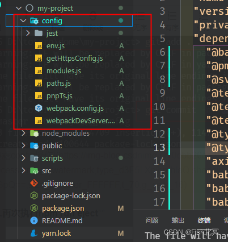Switch to the 终端 panel tab
This screenshot has height=242, width=228.
(x=204, y=220)
